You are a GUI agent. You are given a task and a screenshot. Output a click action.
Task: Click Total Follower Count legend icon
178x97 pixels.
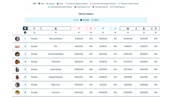pos(75,7)
